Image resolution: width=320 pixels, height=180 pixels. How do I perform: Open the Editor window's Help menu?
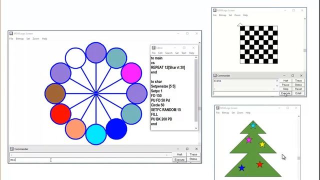point(191,53)
